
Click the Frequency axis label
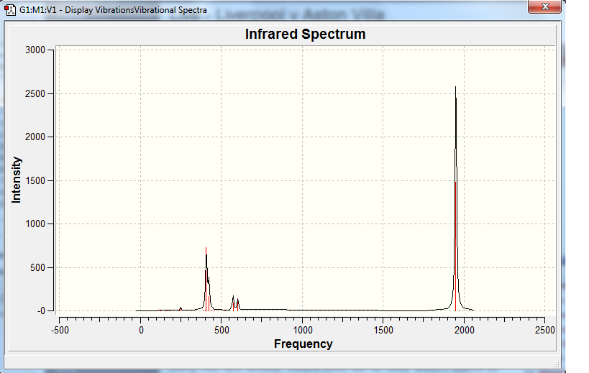[303, 344]
